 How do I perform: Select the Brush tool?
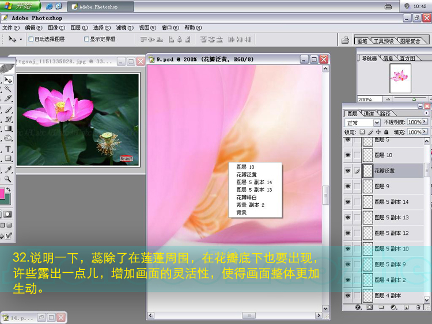click(x=8, y=109)
